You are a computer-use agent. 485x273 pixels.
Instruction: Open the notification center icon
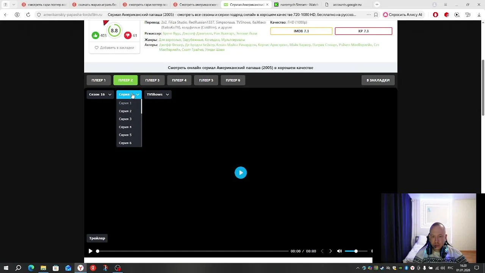(x=477, y=268)
